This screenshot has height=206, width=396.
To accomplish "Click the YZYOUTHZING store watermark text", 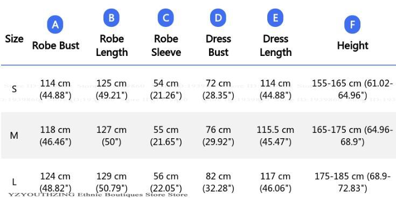I will [x=98, y=195].
